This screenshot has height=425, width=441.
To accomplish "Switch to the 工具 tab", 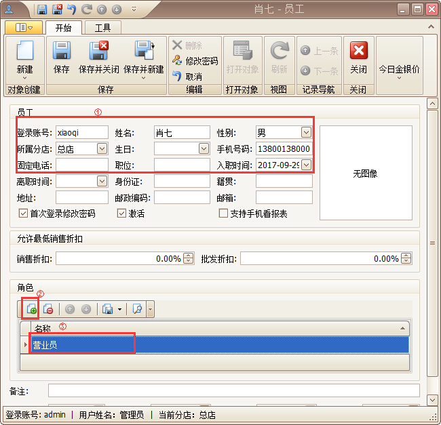I will [x=102, y=28].
